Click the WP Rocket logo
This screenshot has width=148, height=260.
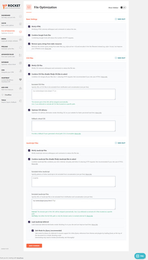11,6
